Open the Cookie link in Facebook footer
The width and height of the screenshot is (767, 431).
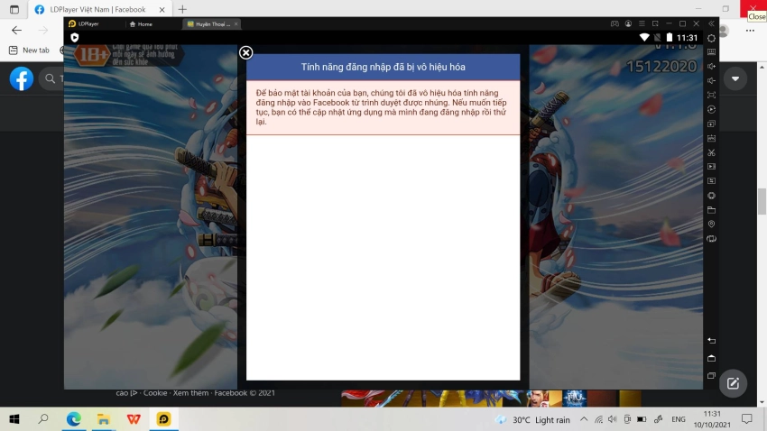155,393
